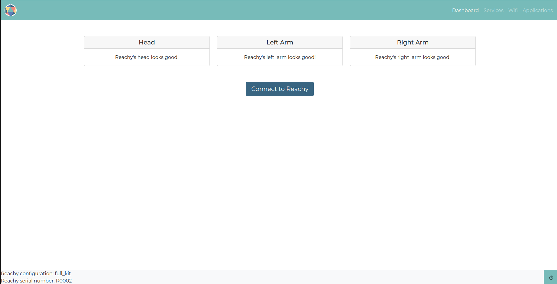
Task: Click the power icon in footer corner
Action: point(551,277)
